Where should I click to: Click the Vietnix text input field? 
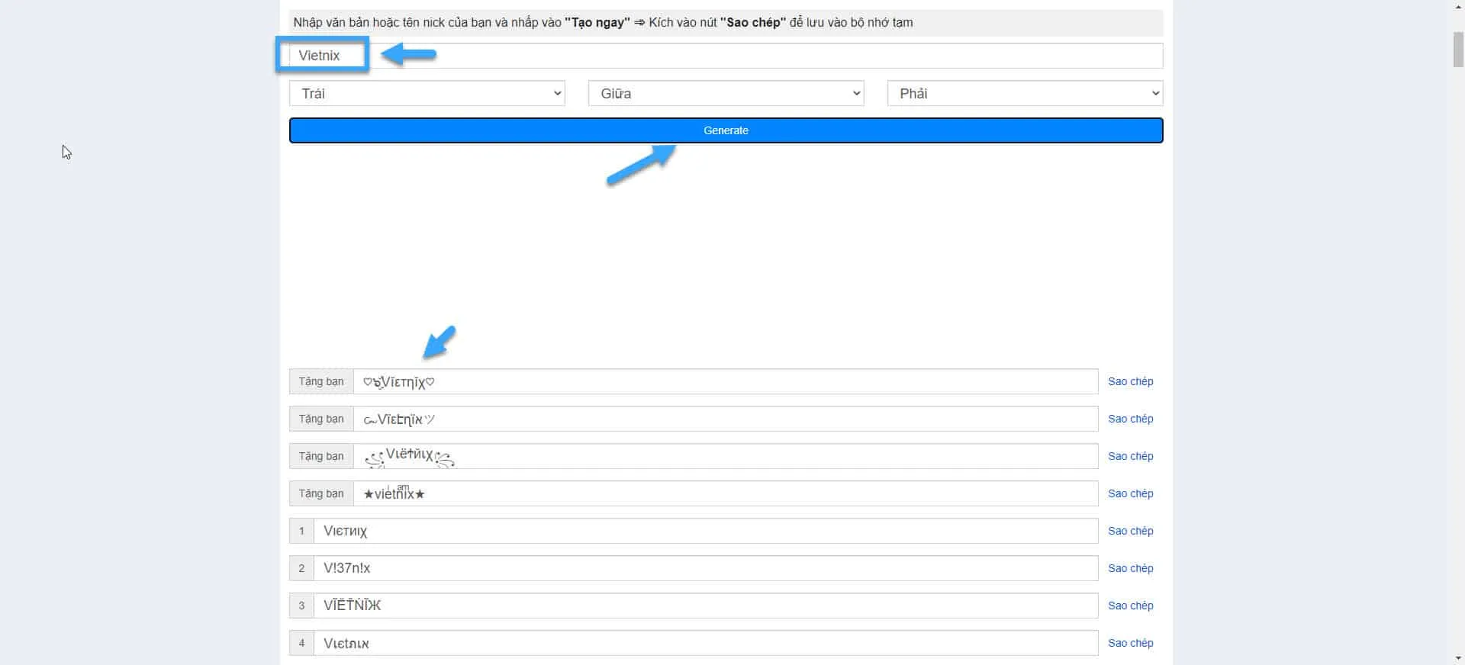[x=725, y=56]
